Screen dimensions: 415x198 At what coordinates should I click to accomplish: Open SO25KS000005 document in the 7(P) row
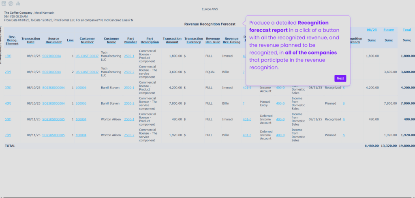pos(53,135)
